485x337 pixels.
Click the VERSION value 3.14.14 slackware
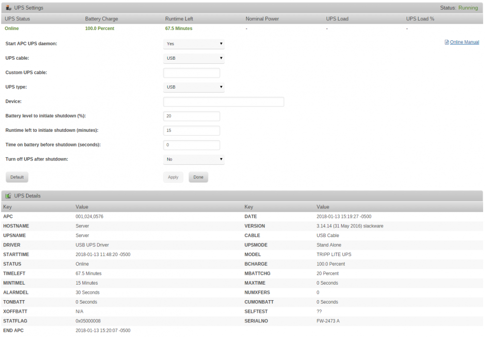pos(350,226)
